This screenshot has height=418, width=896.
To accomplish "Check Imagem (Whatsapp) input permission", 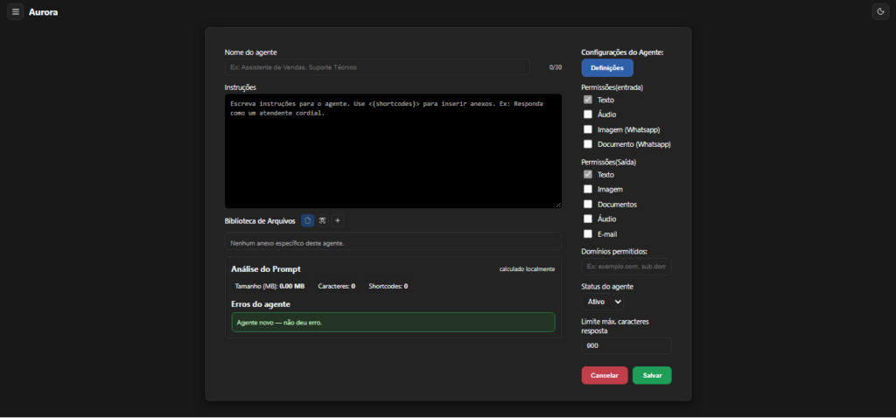I will click(x=588, y=129).
